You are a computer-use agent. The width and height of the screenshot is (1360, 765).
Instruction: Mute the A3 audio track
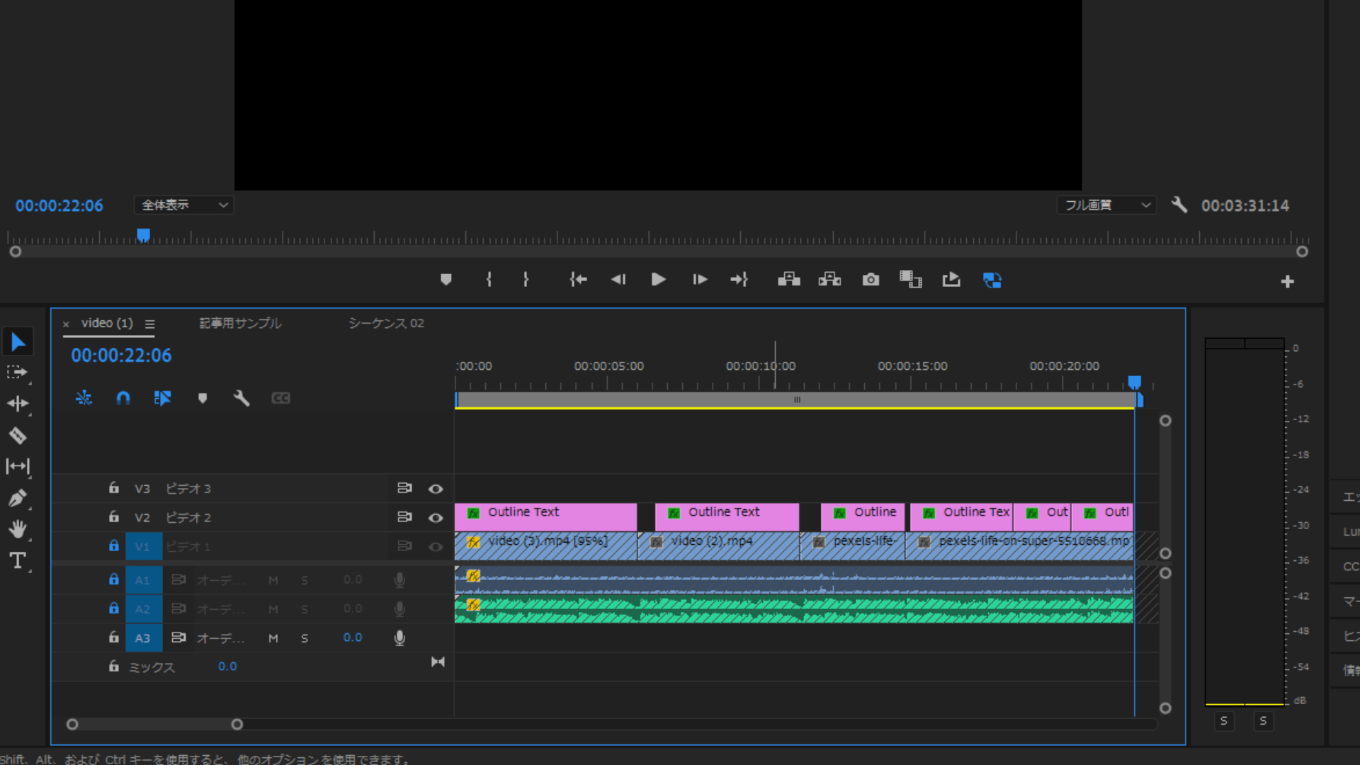(273, 638)
